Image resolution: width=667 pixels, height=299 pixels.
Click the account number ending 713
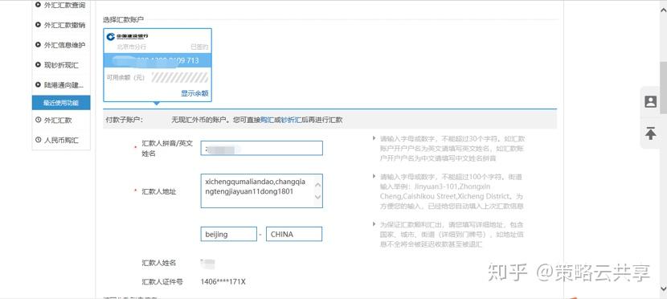pos(158,60)
